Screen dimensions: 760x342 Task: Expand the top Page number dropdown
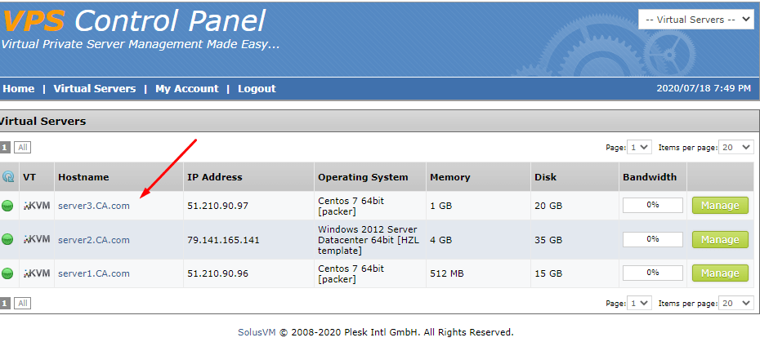point(639,147)
